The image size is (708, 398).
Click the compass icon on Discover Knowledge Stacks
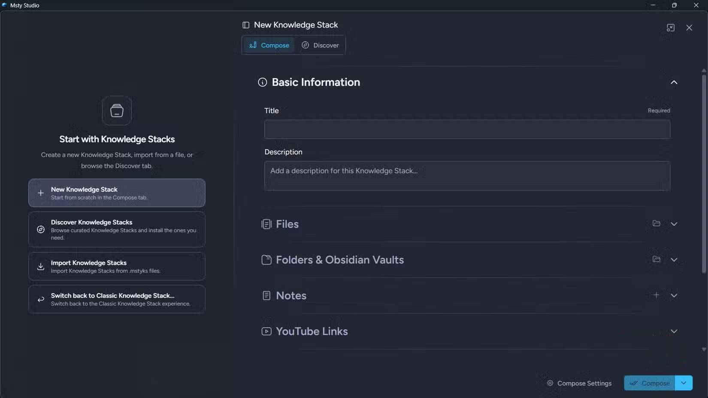point(41,229)
